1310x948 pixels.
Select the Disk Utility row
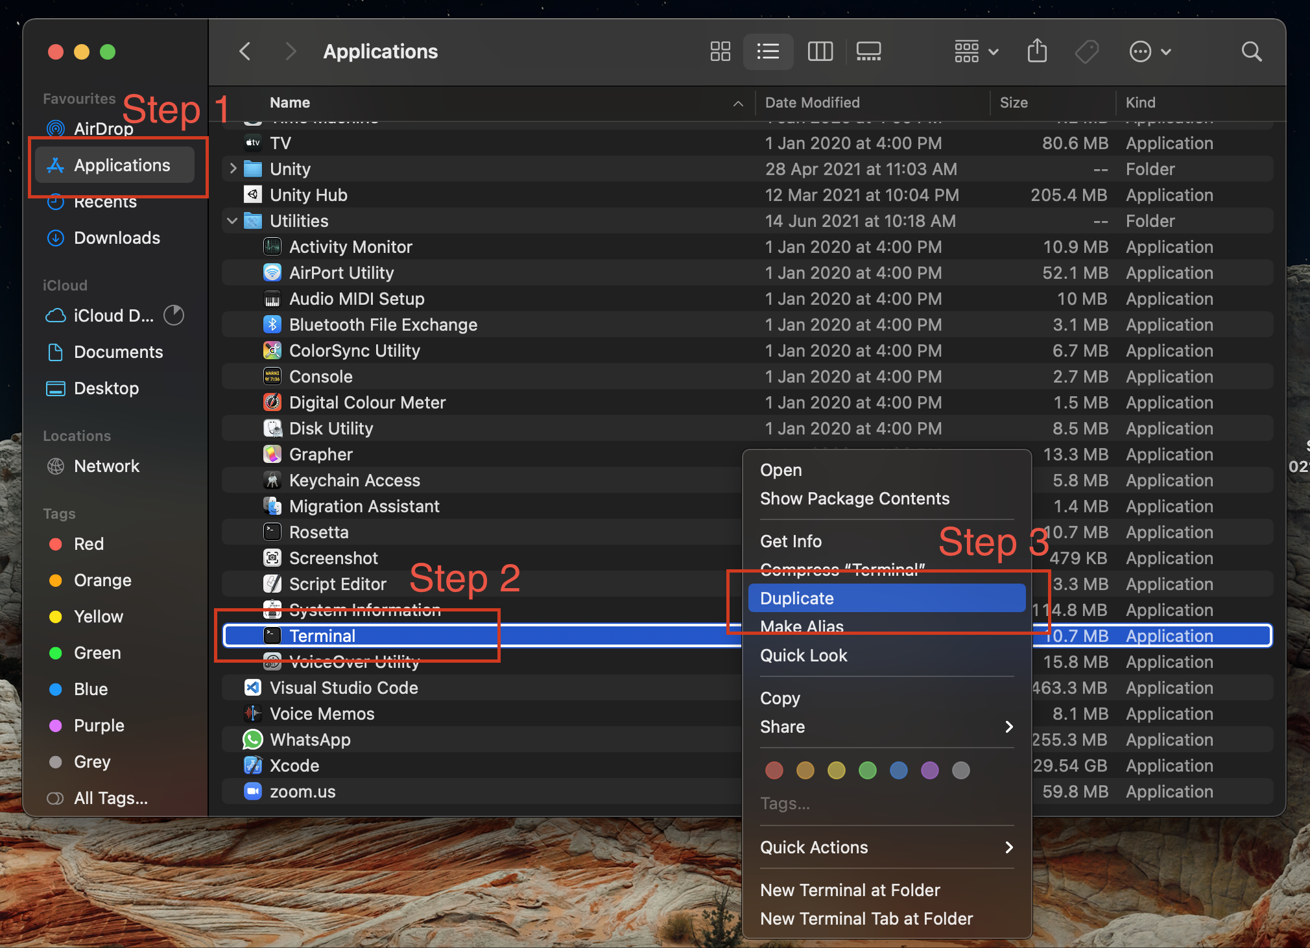(x=331, y=428)
